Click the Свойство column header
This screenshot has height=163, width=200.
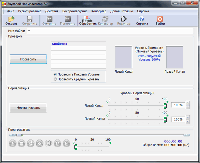point(78,44)
